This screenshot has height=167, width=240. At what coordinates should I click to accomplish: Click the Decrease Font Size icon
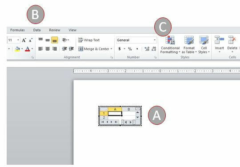[x=31, y=40]
